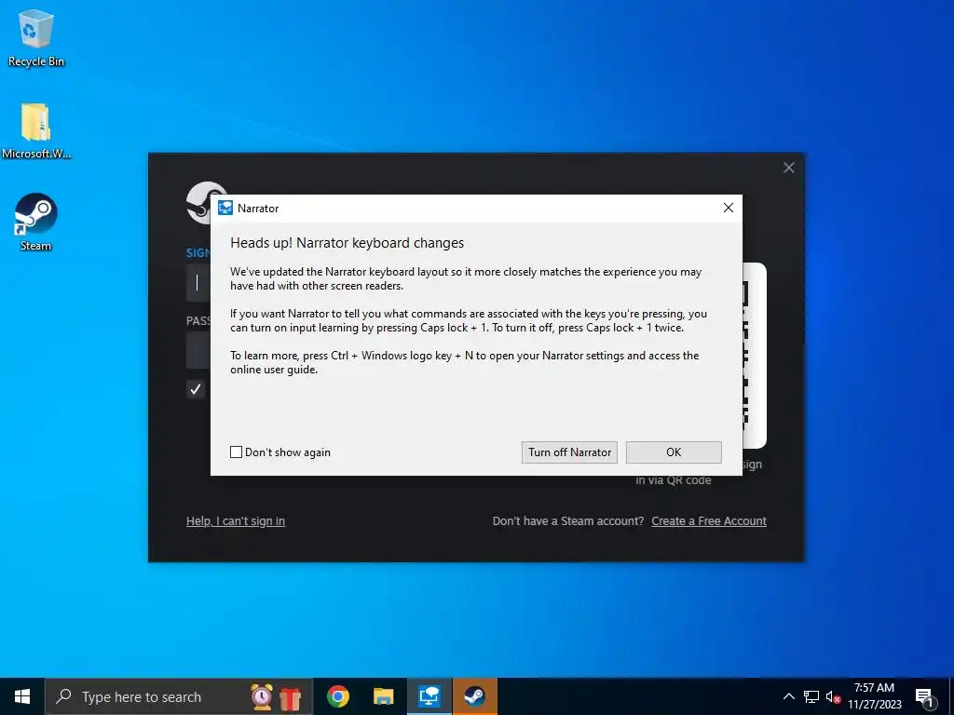Click the muted volume tray icon
This screenshot has height=715, width=954.
[x=833, y=696]
